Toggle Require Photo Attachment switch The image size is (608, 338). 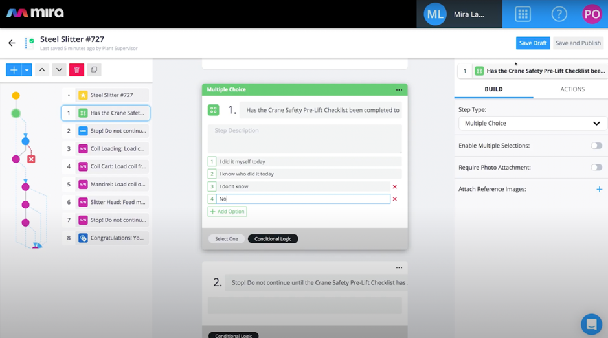596,168
